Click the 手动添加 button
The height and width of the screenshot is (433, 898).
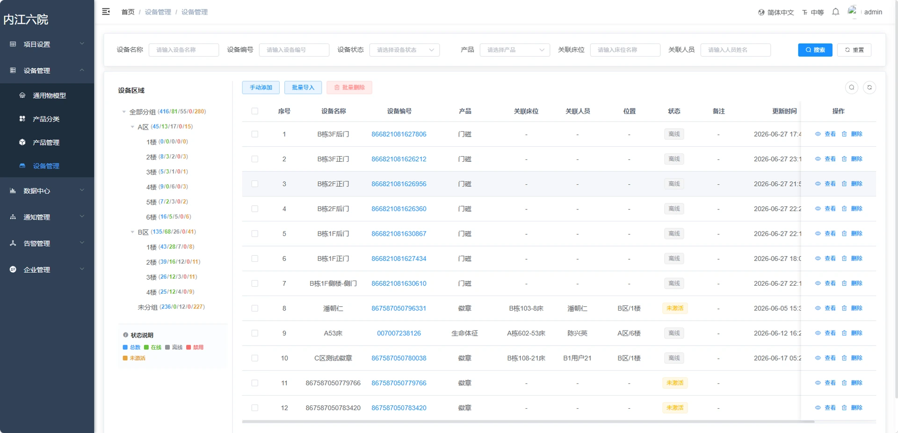261,87
